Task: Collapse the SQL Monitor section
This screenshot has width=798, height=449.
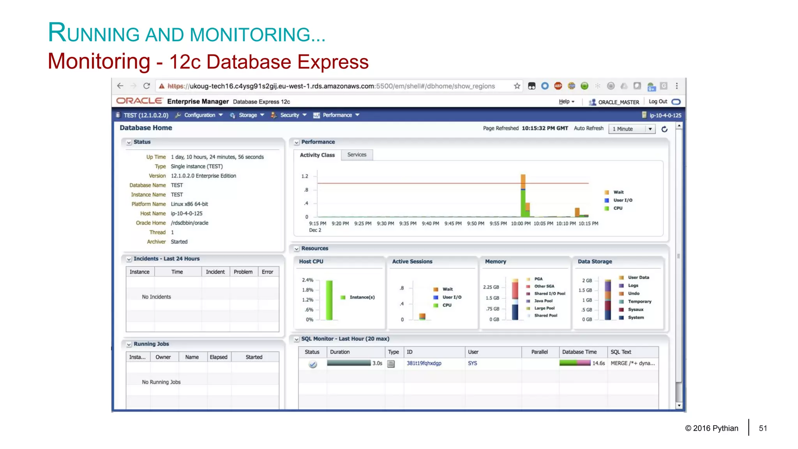Action: [297, 339]
